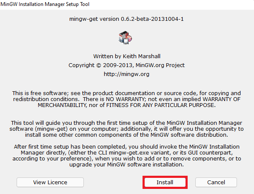Click the Written by Keith Marshall line
254x194 pixels.
coord(127,56)
